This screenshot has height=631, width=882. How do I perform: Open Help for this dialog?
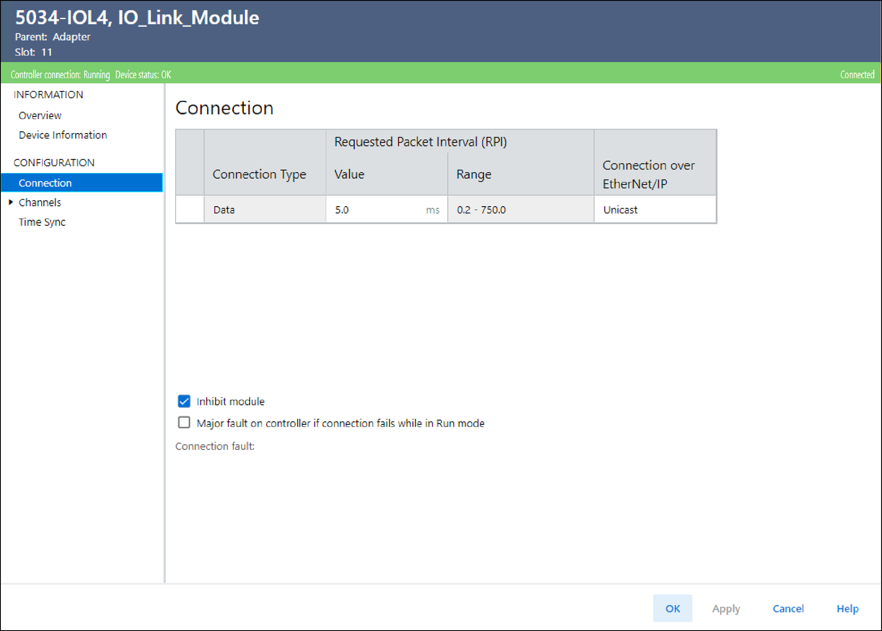847,608
